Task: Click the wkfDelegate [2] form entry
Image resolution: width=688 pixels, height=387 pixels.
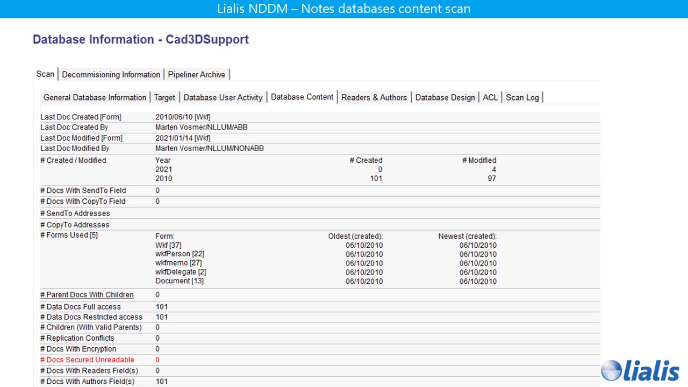Action: click(181, 272)
